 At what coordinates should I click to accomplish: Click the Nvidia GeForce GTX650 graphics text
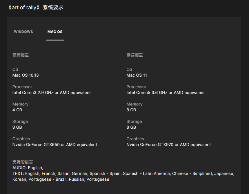point(55,145)
